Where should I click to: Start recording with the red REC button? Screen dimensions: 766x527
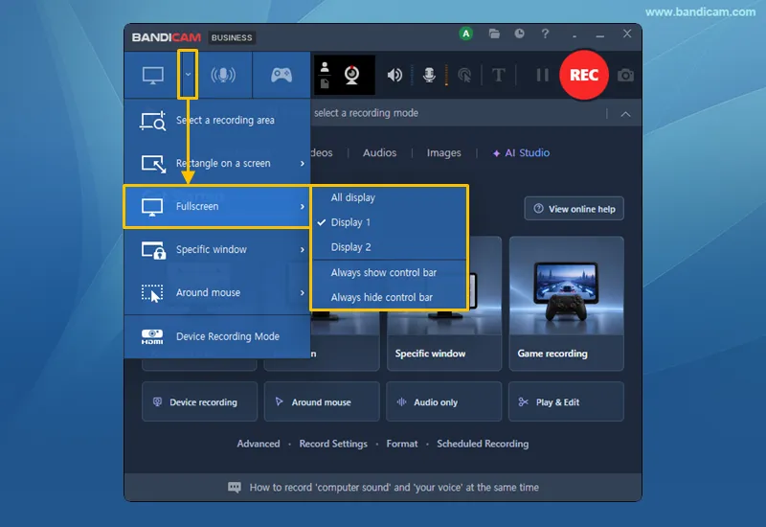pyautogui.click(x=584, y=75)
